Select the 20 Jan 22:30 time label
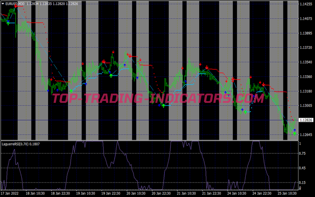This screenshot has width=315, height=197. (161, 193)
